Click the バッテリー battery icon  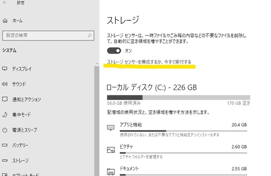[x=5, y=145]
